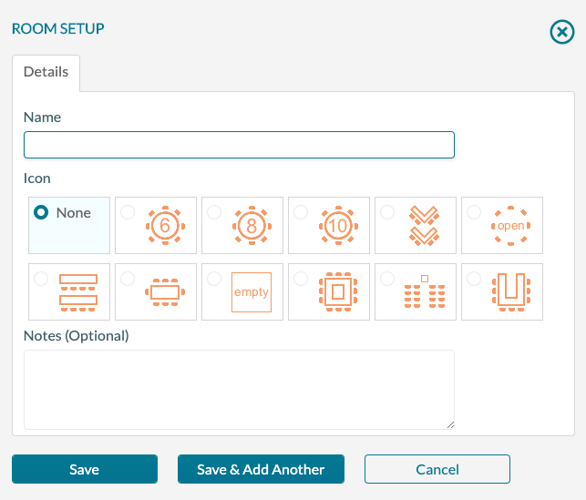The image size is (586, 500).
Task: Select the 6-seat round table icon
Action: 165,225
